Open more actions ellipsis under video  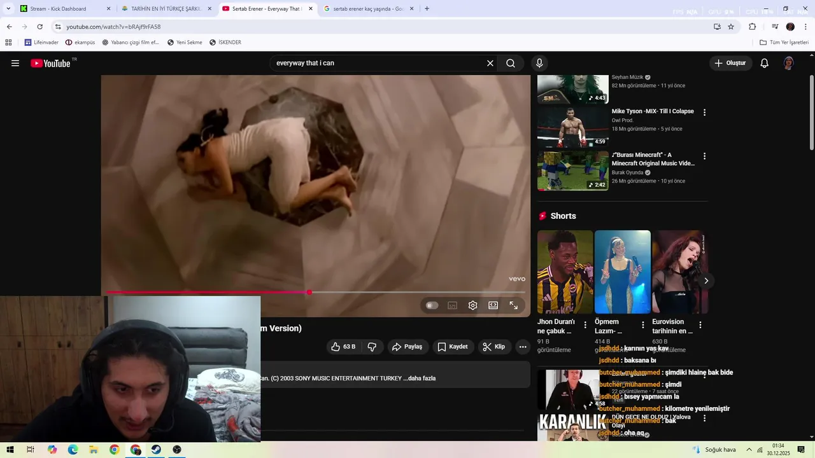click(x=523, y=347)
